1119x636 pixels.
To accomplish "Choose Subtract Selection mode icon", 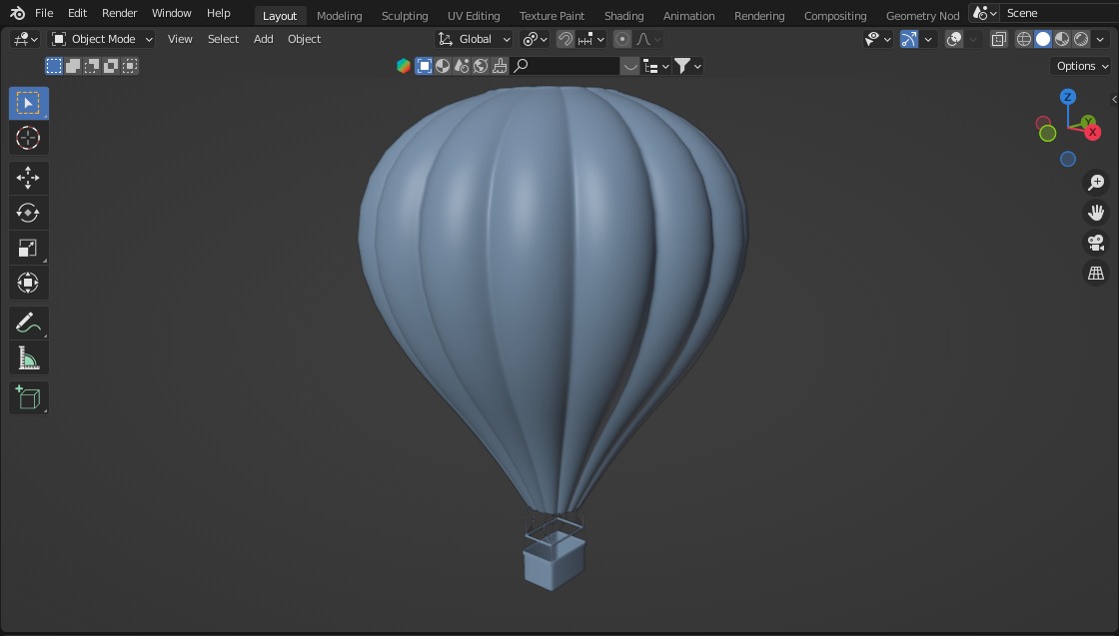I will click(92, 66).
